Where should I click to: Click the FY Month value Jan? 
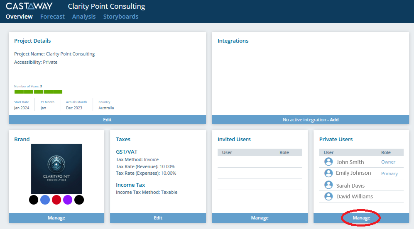tap(43, 108)
